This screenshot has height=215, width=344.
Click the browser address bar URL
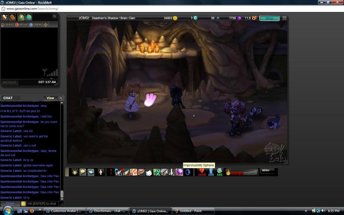33,8
